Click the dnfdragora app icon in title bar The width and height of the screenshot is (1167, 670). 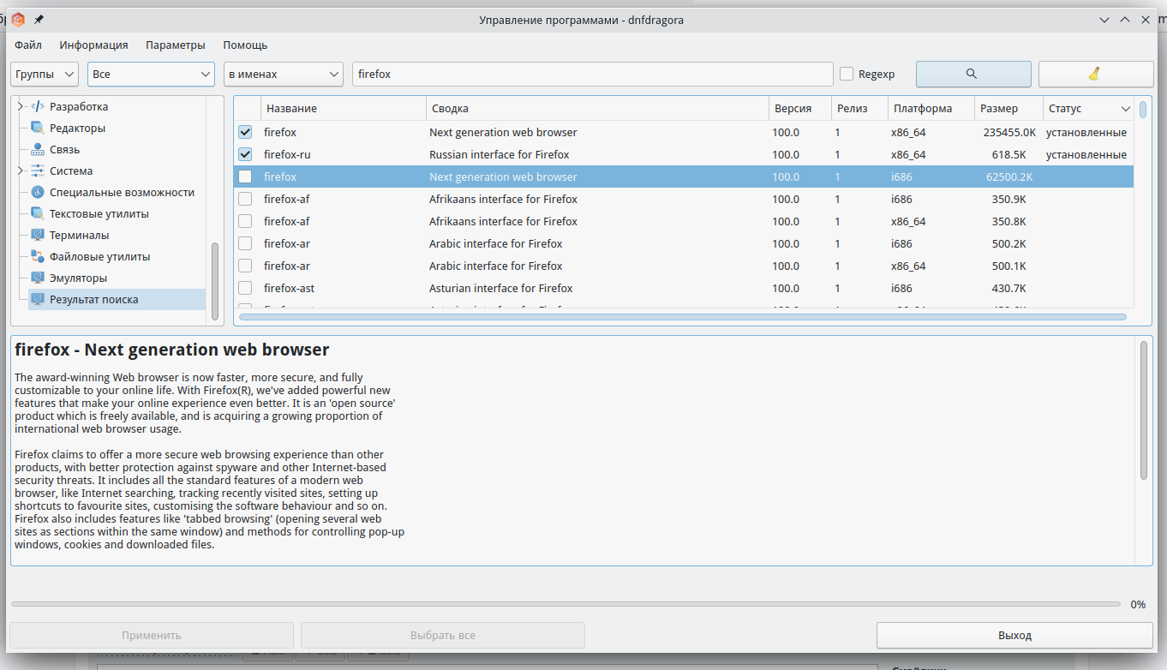click(18, 20)
